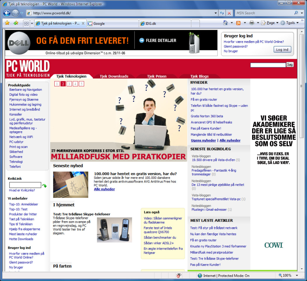Screen dimensions: 307x281
Task: Select slide number 3 in the carousel
Action: tap(69, 84)
